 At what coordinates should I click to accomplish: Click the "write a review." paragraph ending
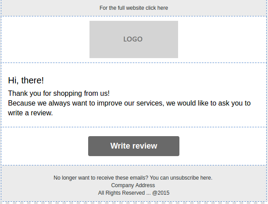(x=30, y=113)
